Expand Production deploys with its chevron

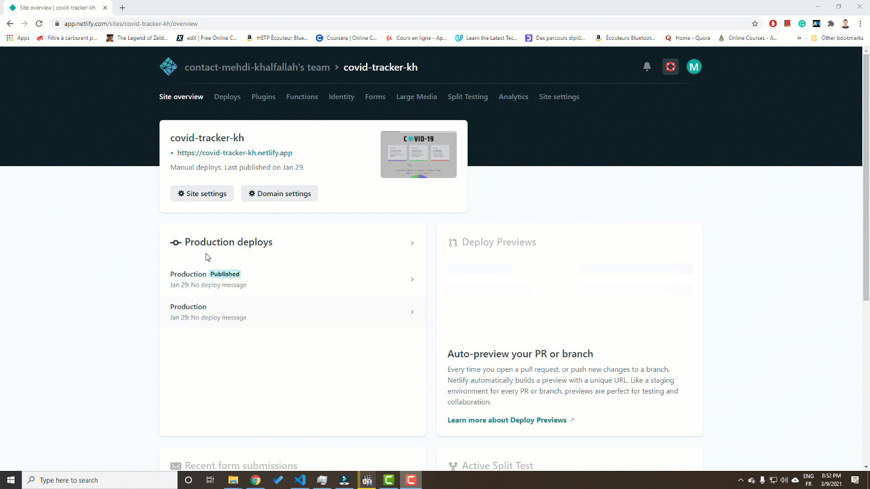click(x=412, y=243)
